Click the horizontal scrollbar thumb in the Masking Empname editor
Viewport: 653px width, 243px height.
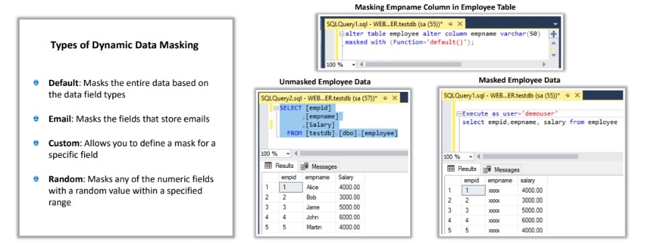click(x=413, y=64)
